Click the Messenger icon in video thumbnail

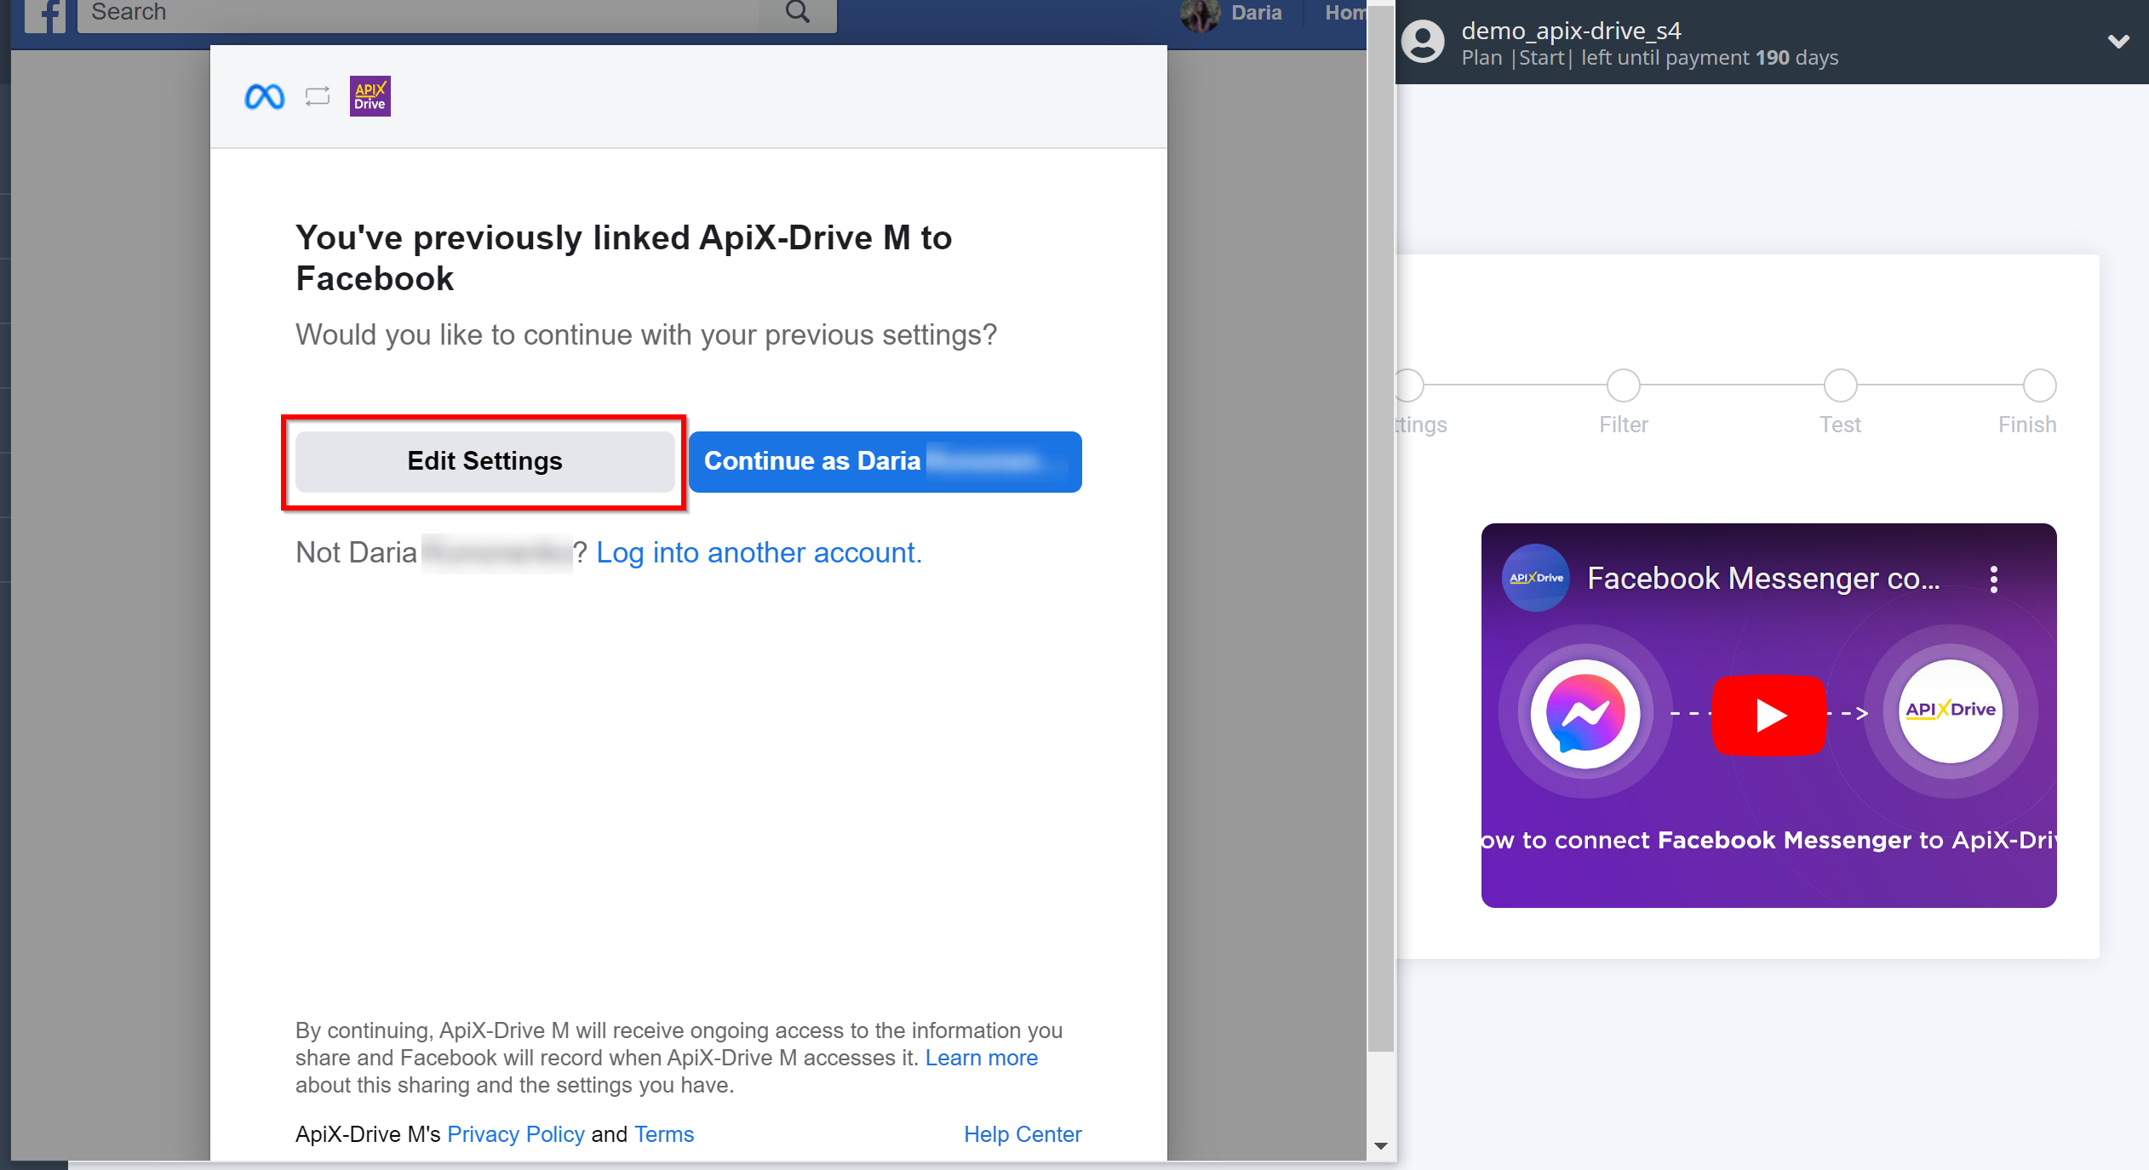[1585, 713]
